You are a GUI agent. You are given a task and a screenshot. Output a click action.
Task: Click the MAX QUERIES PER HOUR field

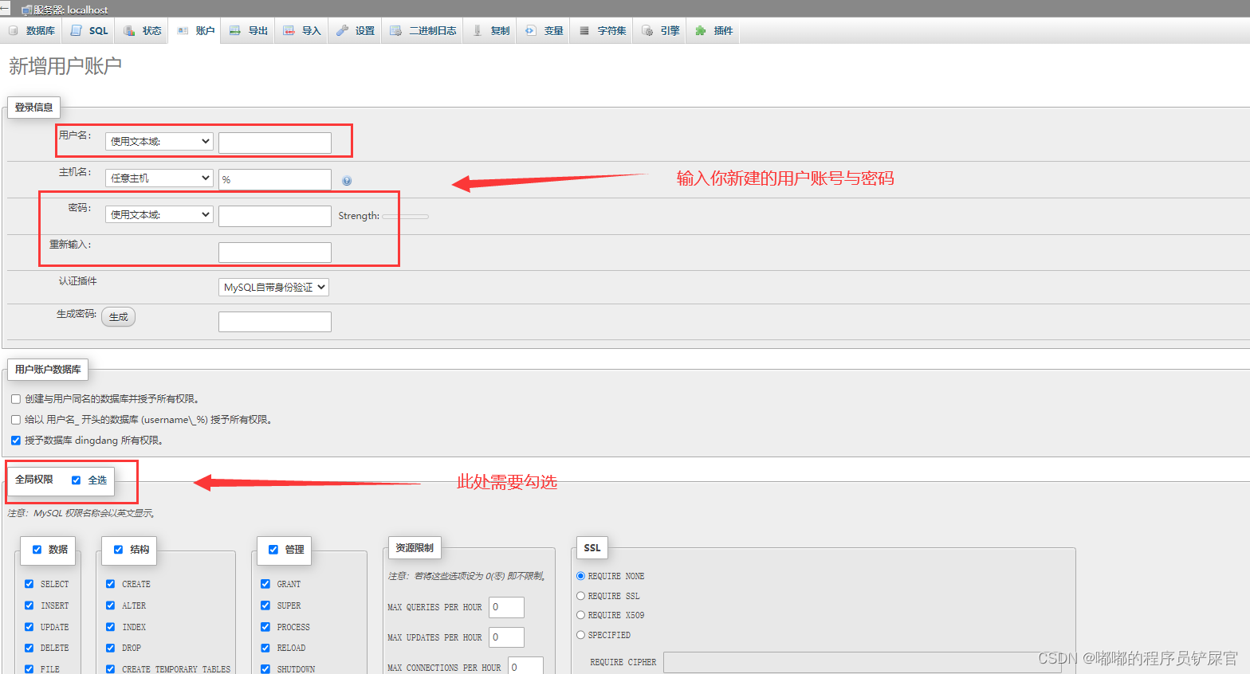(506, 607)
